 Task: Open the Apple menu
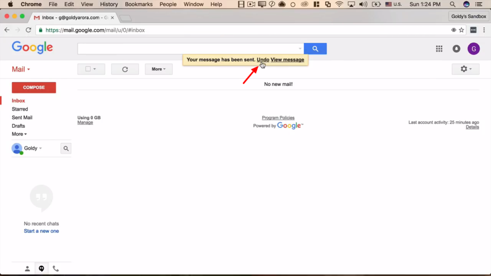click(10, 4)
